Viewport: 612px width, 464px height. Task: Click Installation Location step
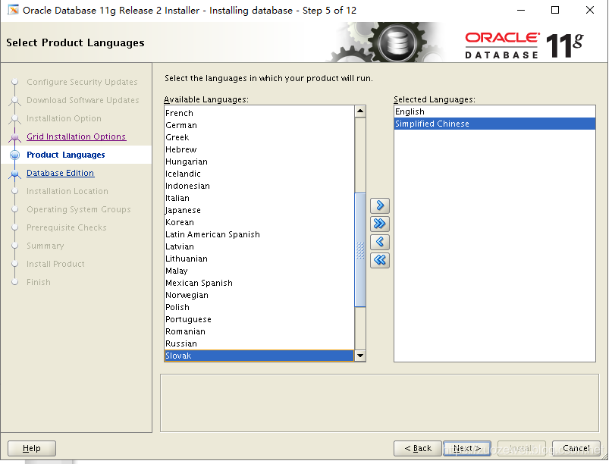pyautogui.click(x=67, y=191)
